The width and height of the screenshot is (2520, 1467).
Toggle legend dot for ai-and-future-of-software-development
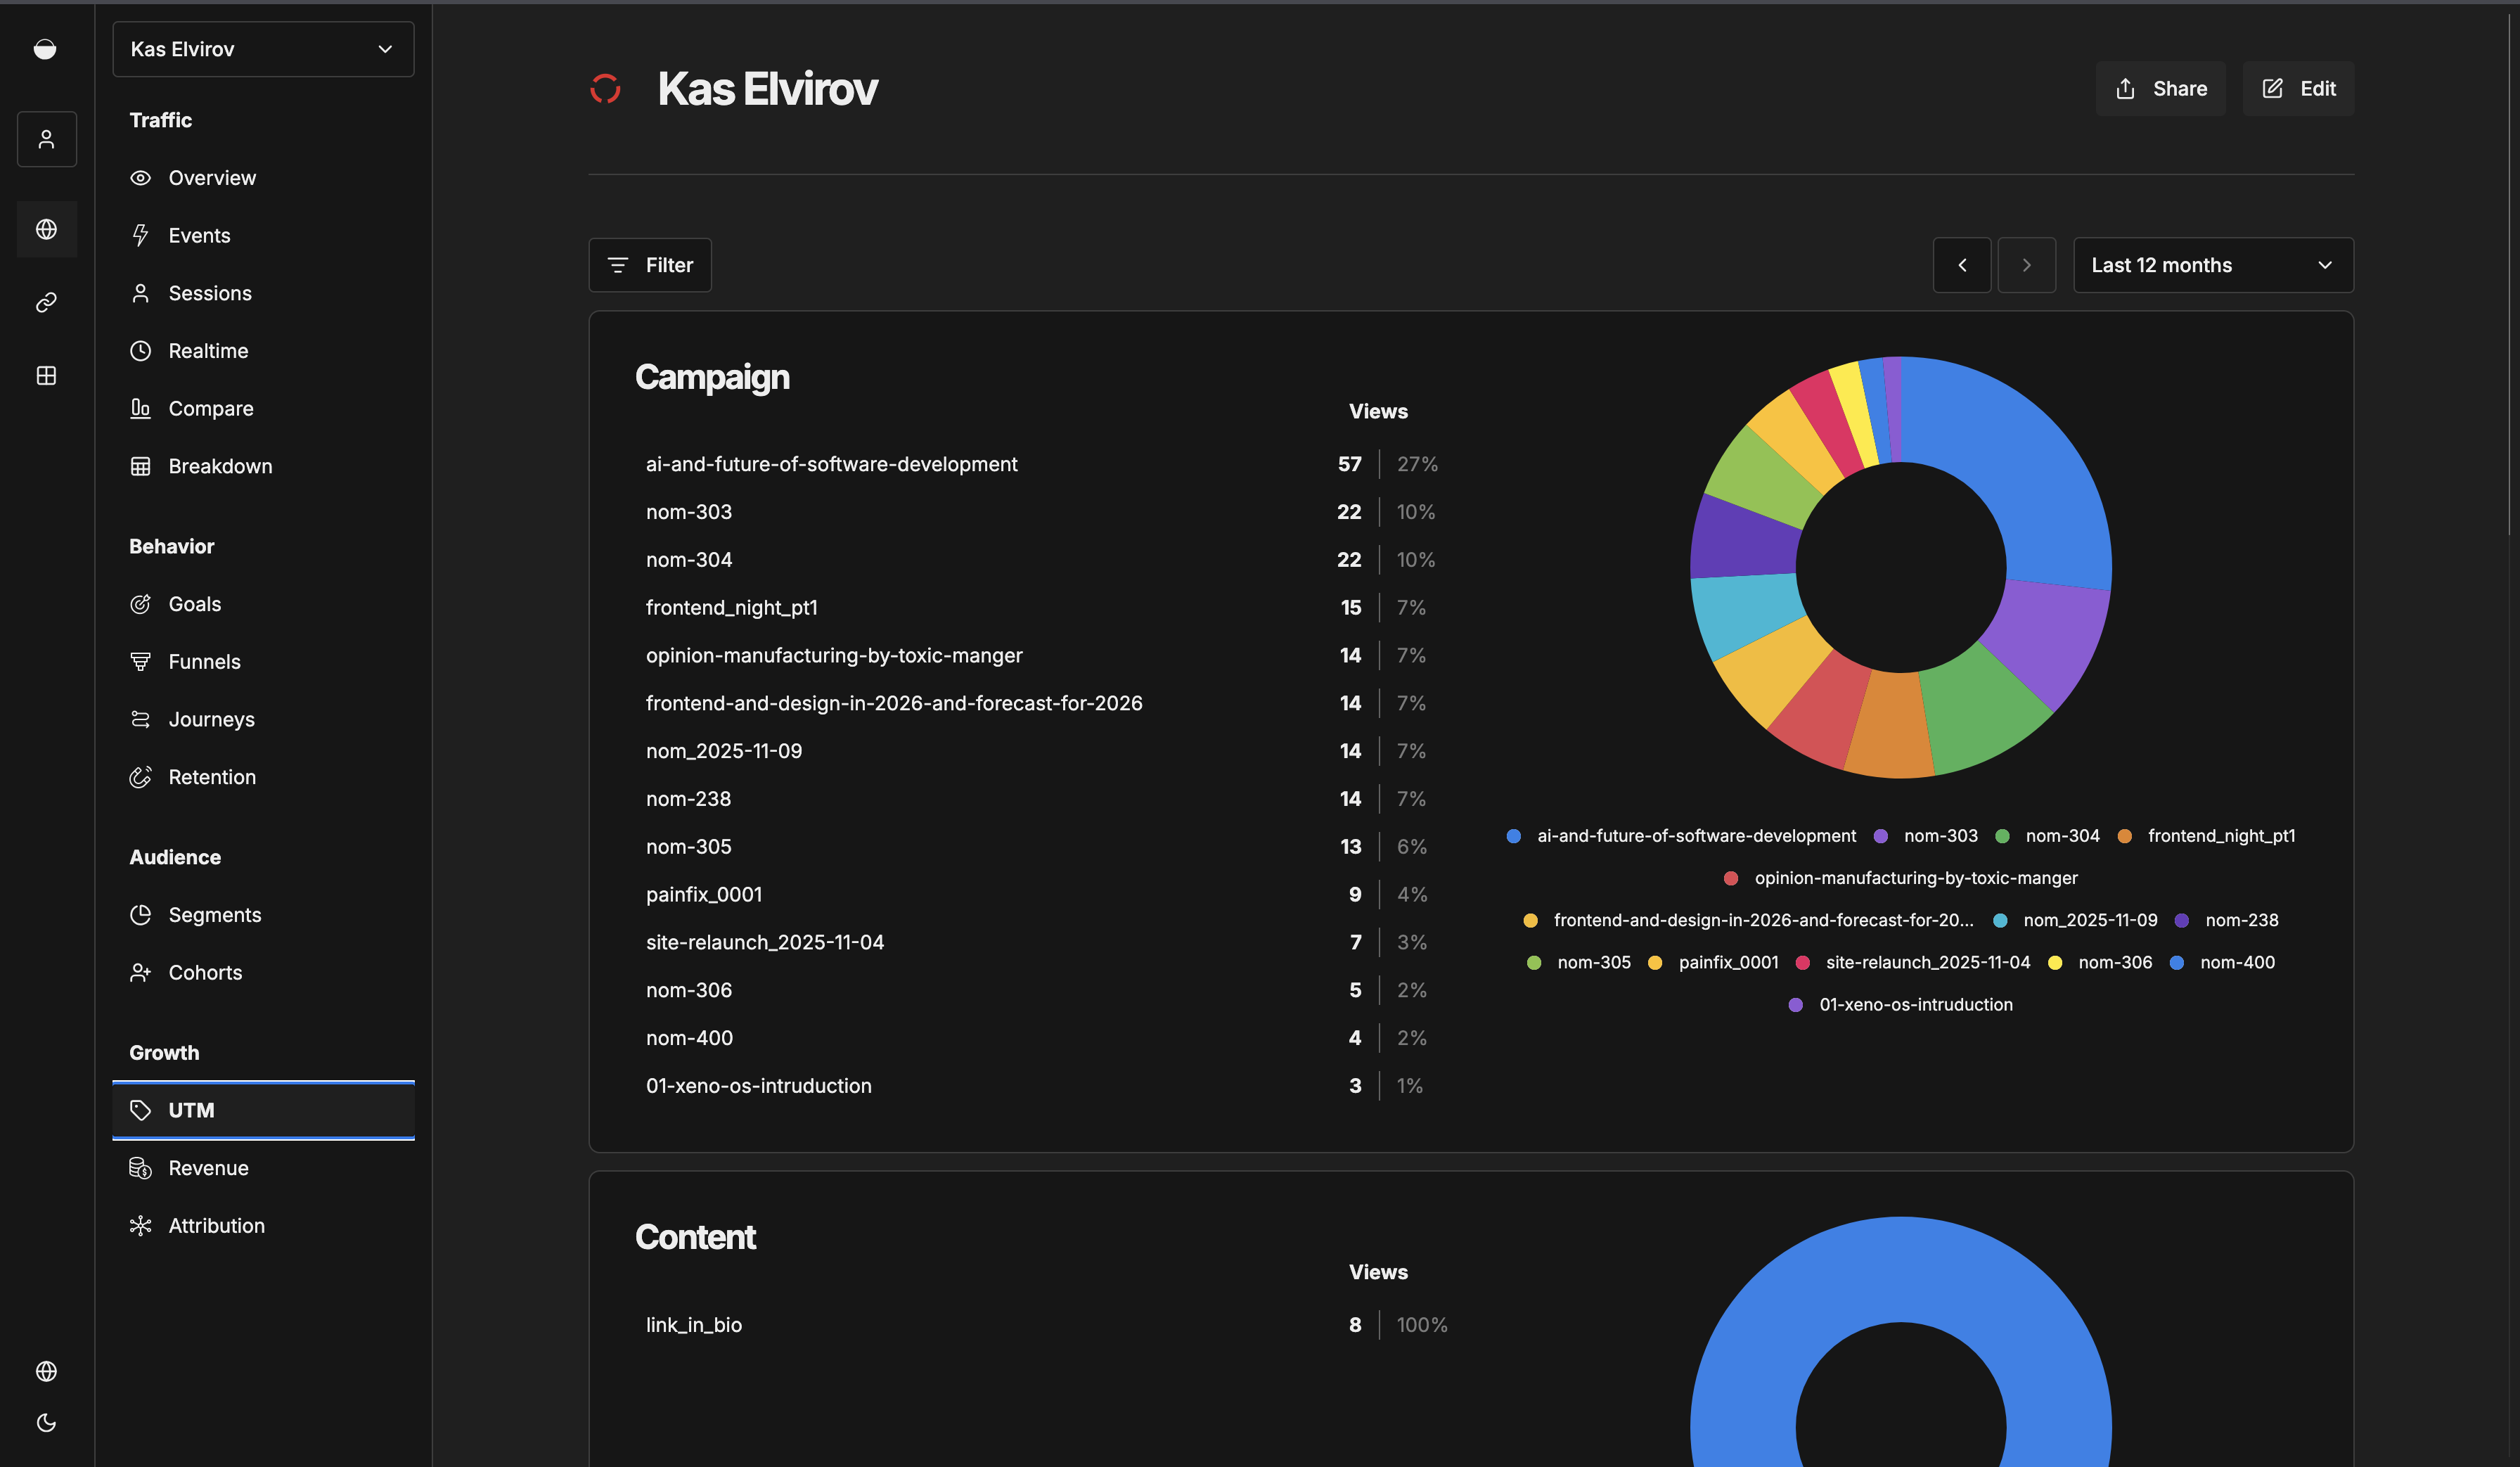pyautogui.click(x=1514, y=836)
